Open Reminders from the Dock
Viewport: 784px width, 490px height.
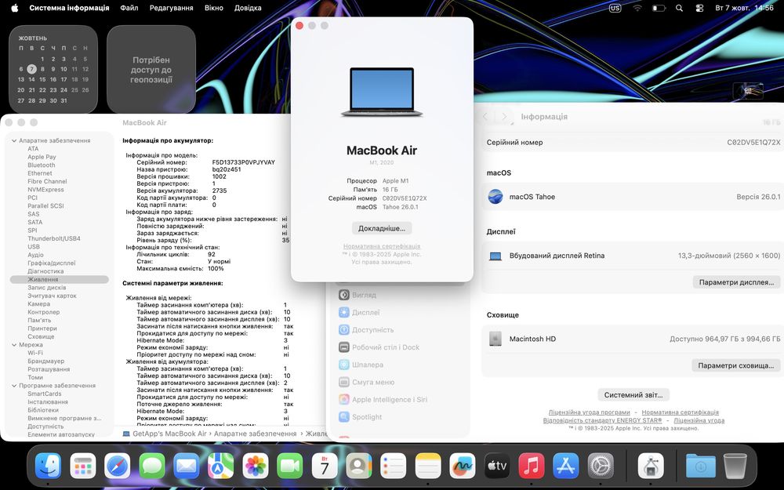[394, 466]
